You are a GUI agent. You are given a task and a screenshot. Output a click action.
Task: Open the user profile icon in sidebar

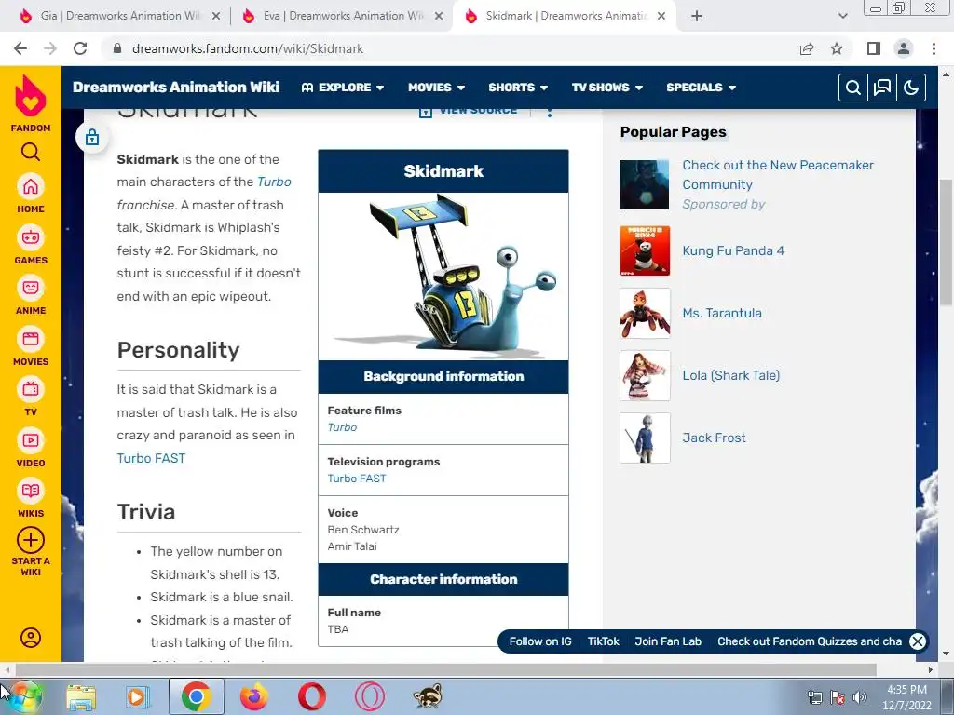[31, 637]
